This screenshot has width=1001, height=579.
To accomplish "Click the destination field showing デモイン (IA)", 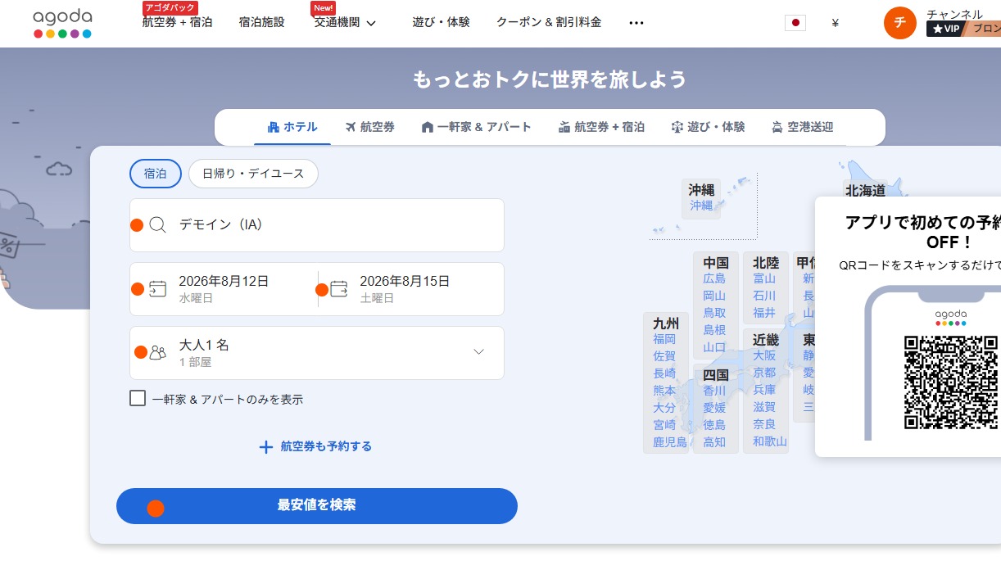I will point(317,225).
